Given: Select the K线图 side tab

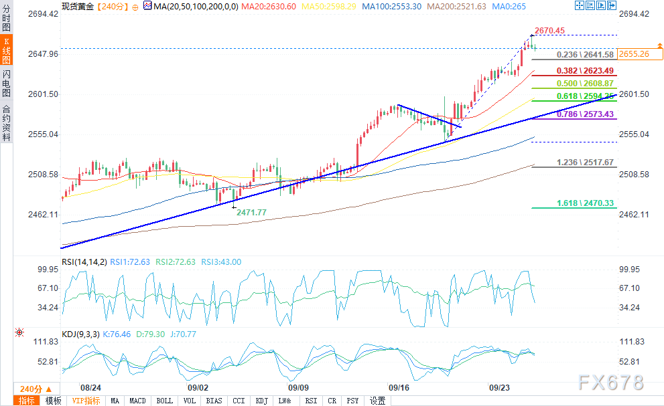Looking at the screenshot, I should pyautogui.click(x=7, y=51).
